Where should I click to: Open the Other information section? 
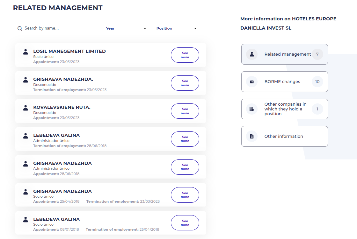[x=285, y=136]
